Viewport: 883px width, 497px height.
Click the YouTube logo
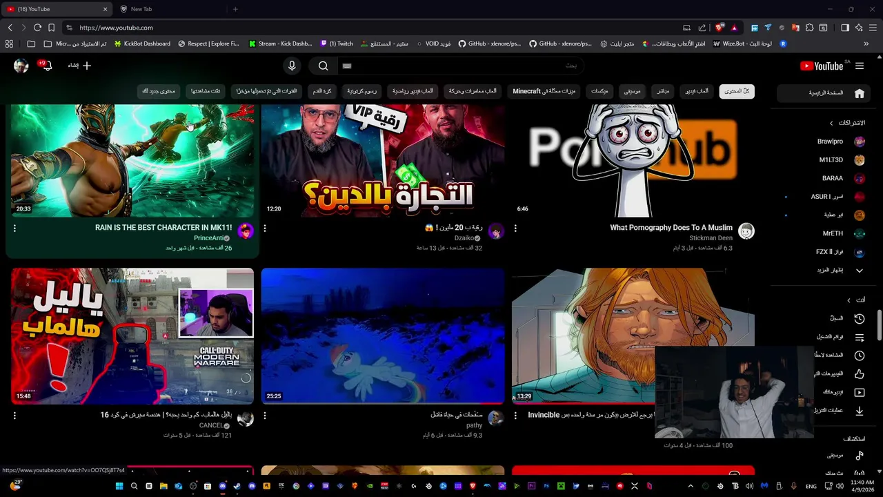tap(822, 66)
